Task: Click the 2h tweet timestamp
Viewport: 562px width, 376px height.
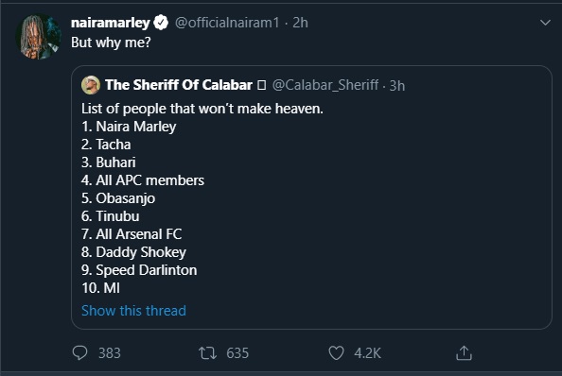Action: [x=300, y=23]
